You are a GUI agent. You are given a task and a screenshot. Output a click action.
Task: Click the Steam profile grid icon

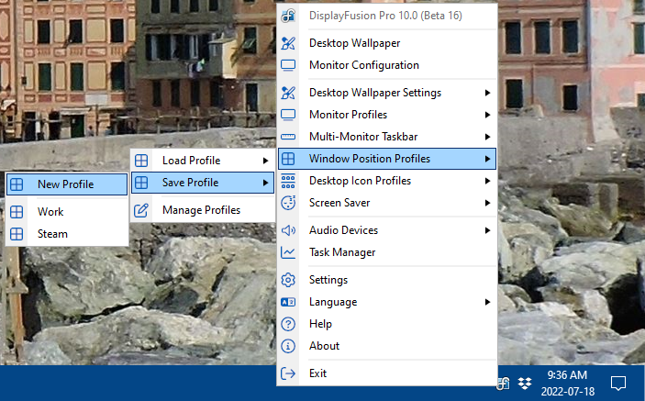(x=17, y=234)
